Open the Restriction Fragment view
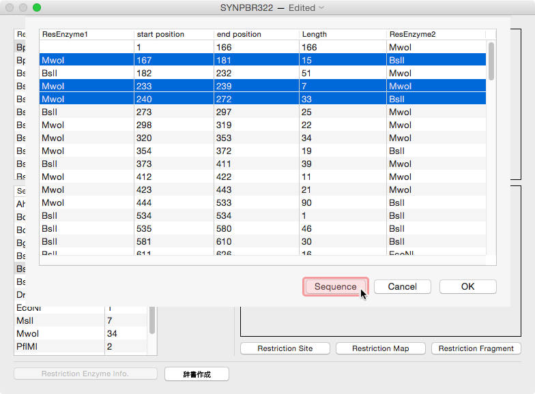The image size is (535, 394). pyautogui.click(x=476, y=348)
